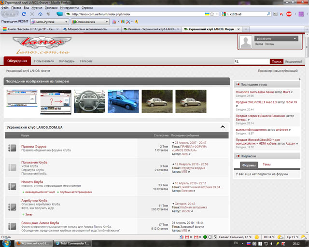This screenshot has width=309, height=247.
Task: Open the address bar history dropdown arrow
Action: pos(217,14)
